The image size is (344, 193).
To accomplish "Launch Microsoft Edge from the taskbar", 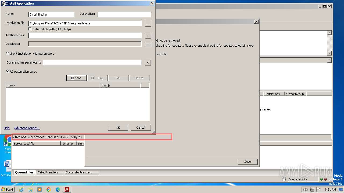I will tap(58, 190).
